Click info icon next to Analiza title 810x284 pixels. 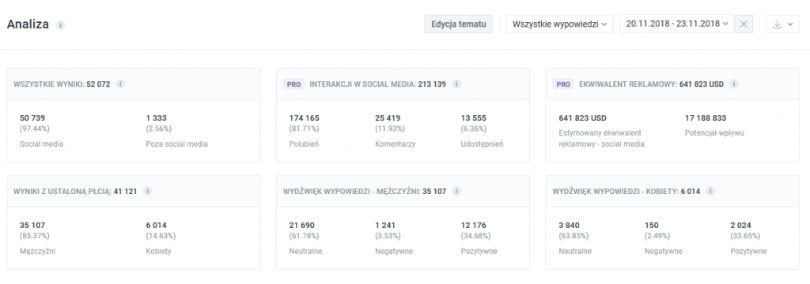click(60, 24)
